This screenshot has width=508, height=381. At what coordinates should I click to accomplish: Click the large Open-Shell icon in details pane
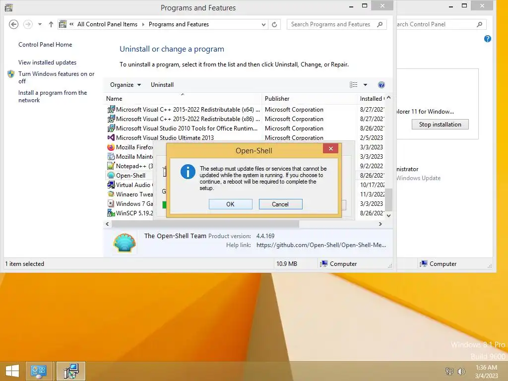click(x=125, y=243)
